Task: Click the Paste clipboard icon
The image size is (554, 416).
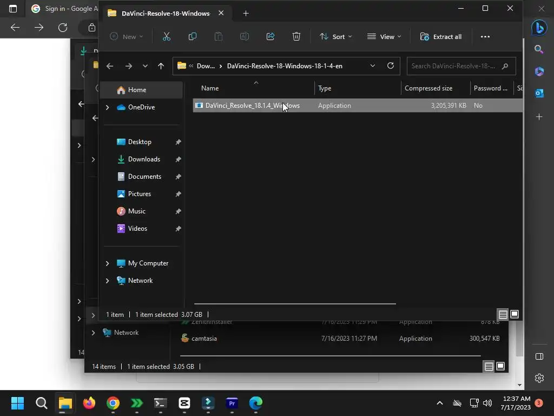Action: pos(219,36)
